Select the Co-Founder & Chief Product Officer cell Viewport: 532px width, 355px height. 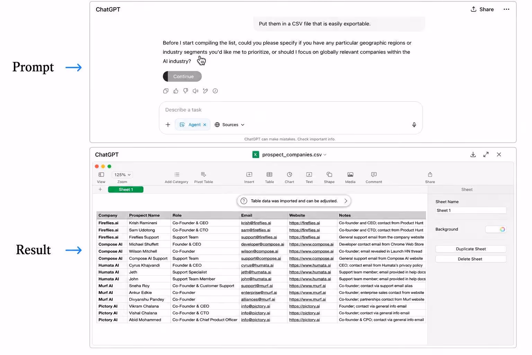(205, 320)
